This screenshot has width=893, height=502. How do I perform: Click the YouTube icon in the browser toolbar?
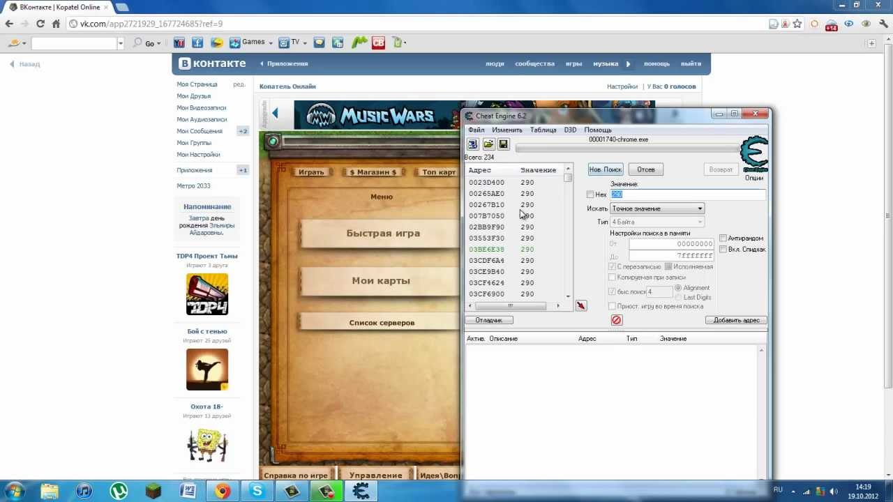click(x=179, y=43)
